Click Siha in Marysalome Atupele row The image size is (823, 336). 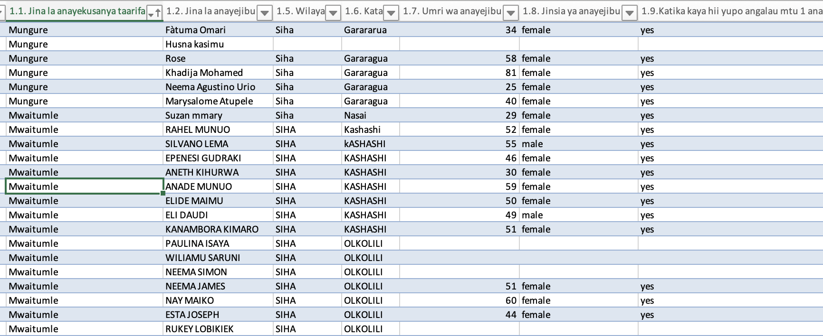[x=307, y=101]
